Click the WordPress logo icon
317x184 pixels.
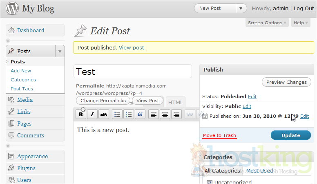coord(12,8)
